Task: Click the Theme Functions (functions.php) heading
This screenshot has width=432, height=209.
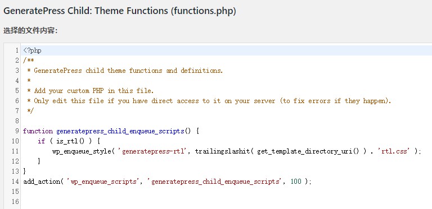Action: tap(120, 11)
